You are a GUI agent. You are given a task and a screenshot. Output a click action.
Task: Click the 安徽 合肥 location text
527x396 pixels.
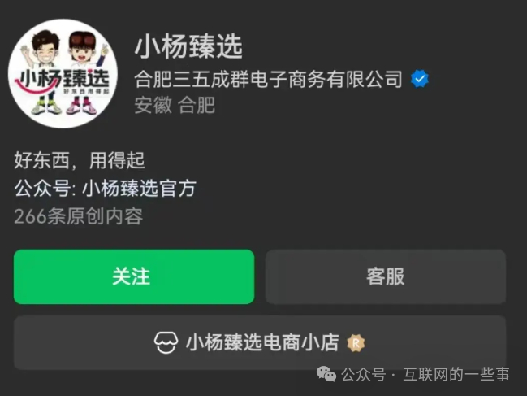175,105
